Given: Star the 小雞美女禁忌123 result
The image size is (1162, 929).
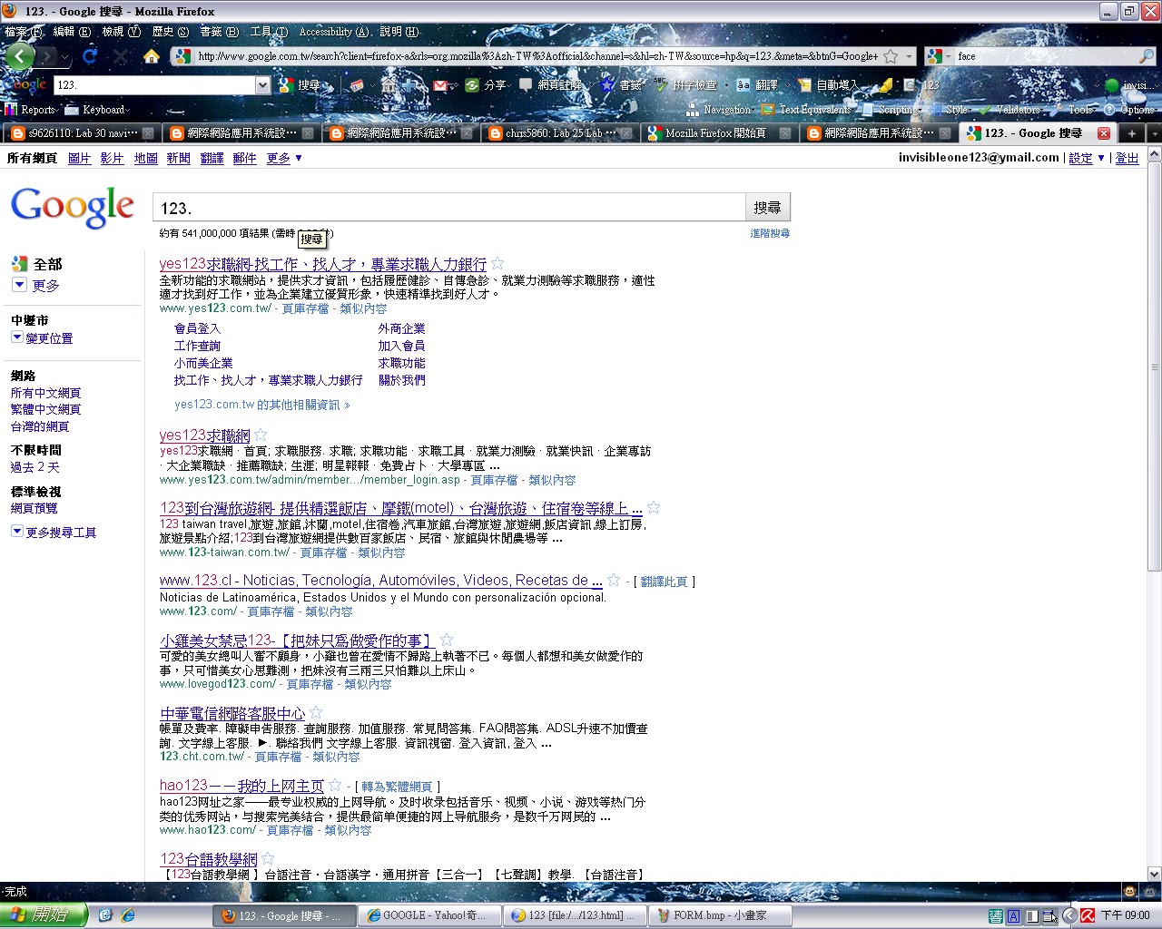Looking at the screenshot, I should (447, 641).
